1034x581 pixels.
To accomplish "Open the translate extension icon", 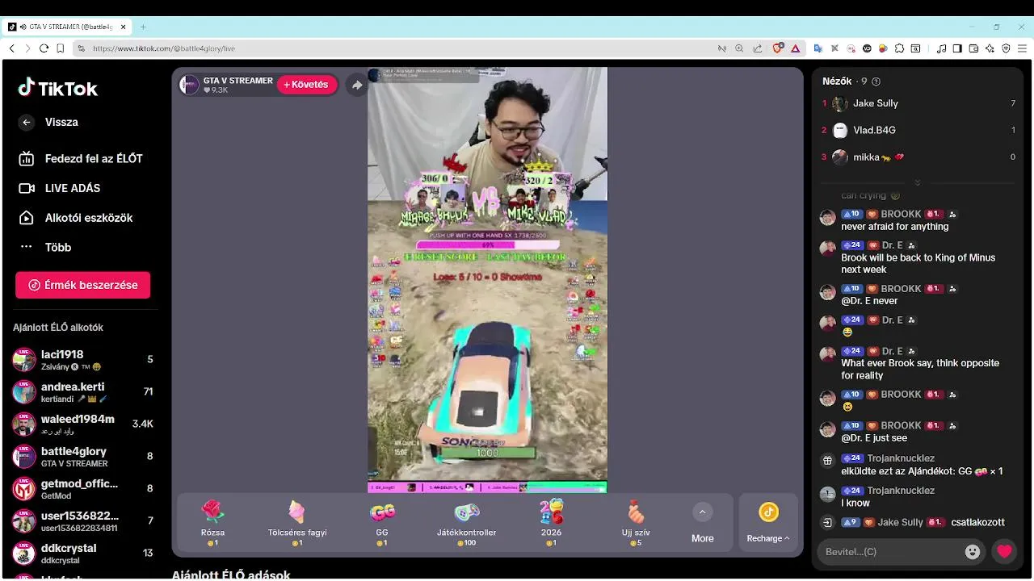I will tap(818, 48).
